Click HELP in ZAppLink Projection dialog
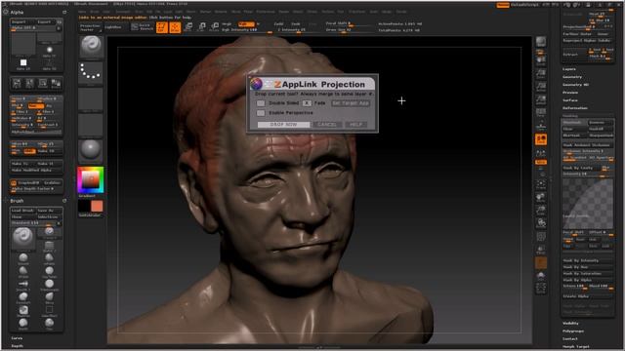625x351 pixels. pos(355,125)
